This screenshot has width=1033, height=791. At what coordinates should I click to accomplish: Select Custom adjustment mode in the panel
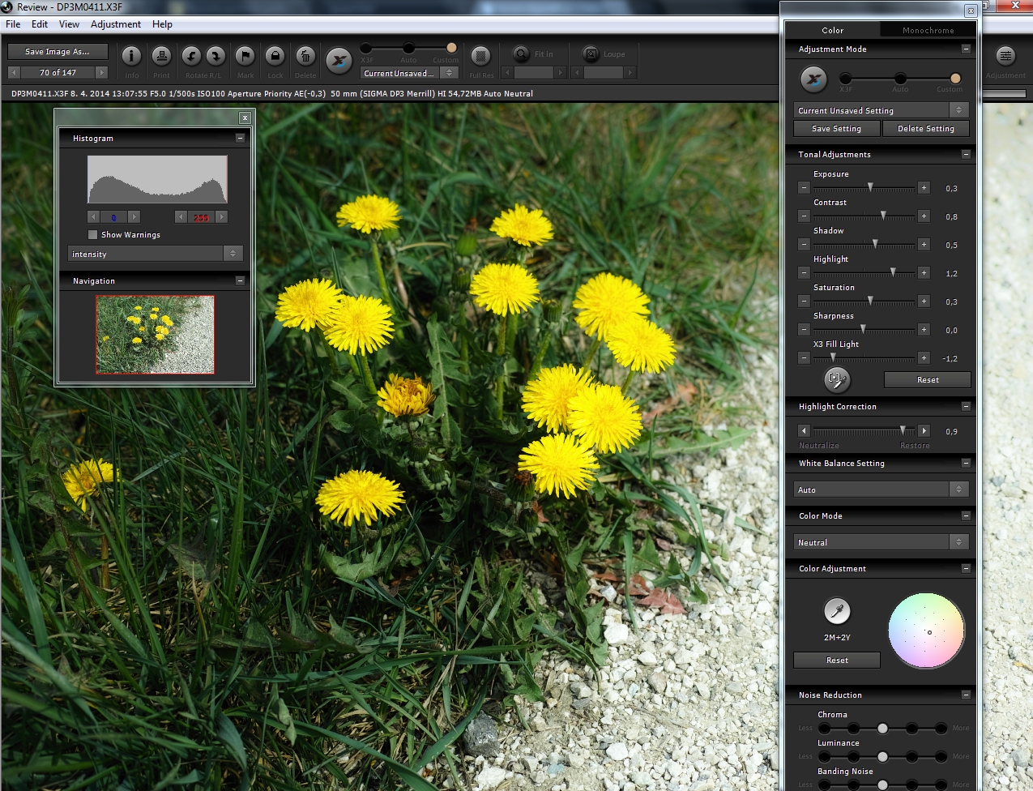coord(955,79)
